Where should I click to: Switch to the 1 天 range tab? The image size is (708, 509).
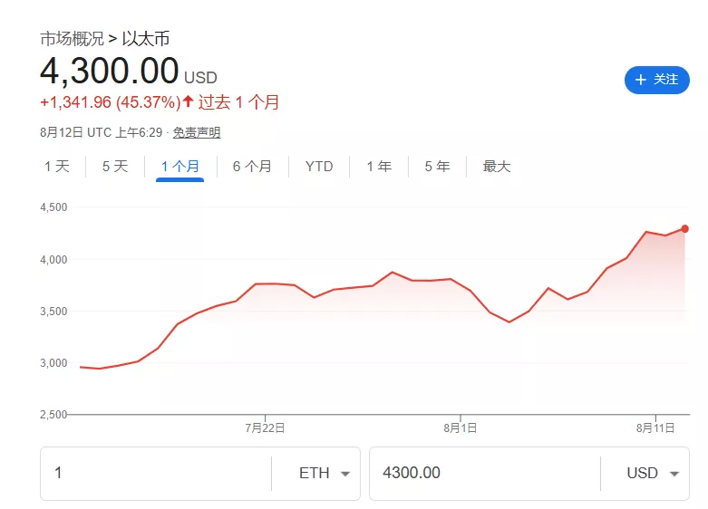(57, 167)
